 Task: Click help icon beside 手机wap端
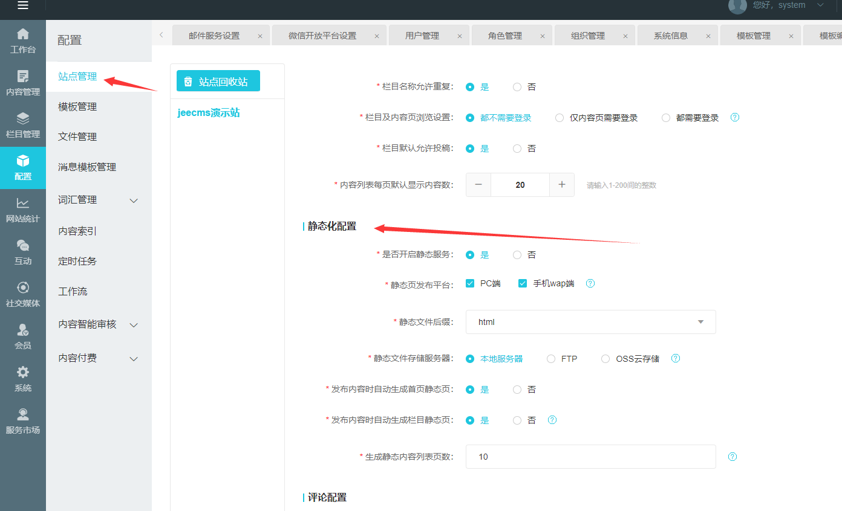coord(590,283)
